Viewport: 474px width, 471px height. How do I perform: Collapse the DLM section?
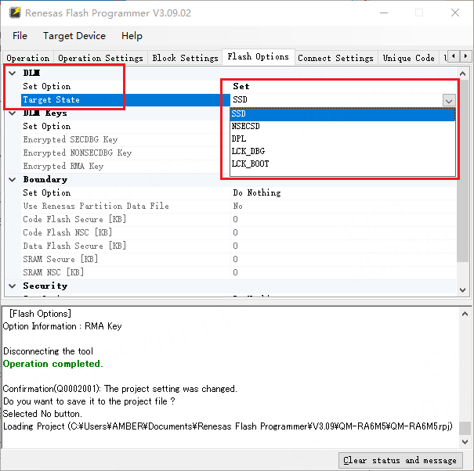pyautogui.click(x=11, y=73)
